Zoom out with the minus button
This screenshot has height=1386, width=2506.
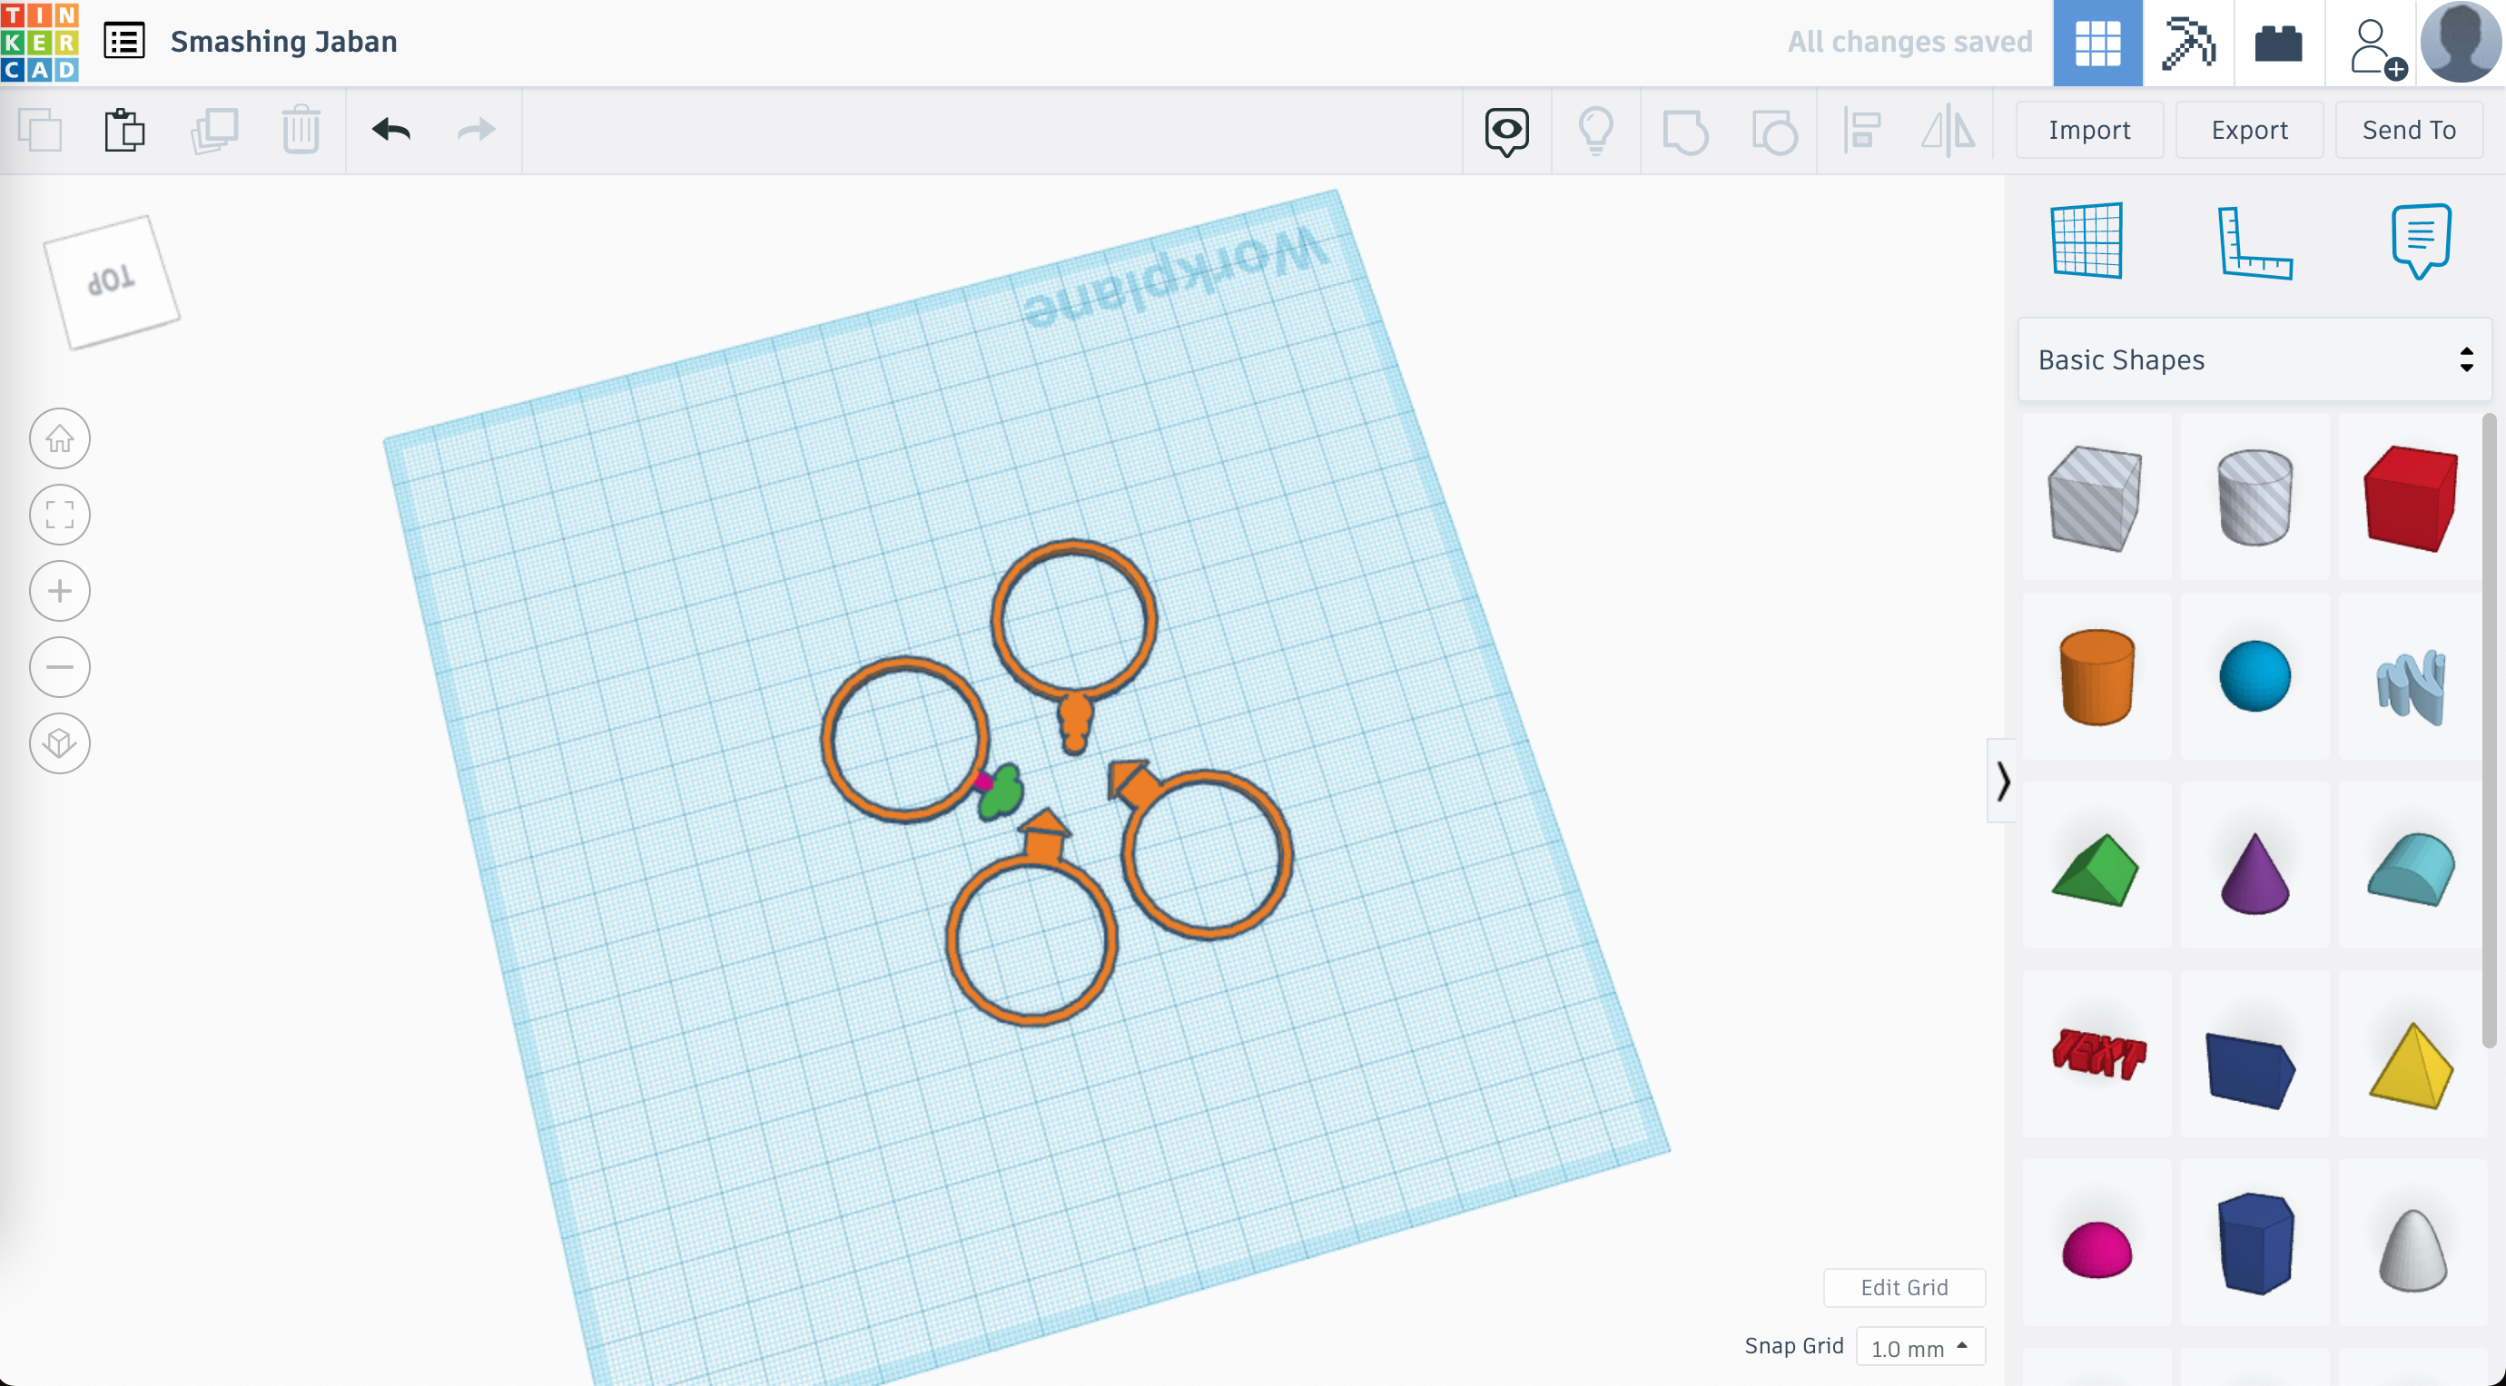click(60, 667)
